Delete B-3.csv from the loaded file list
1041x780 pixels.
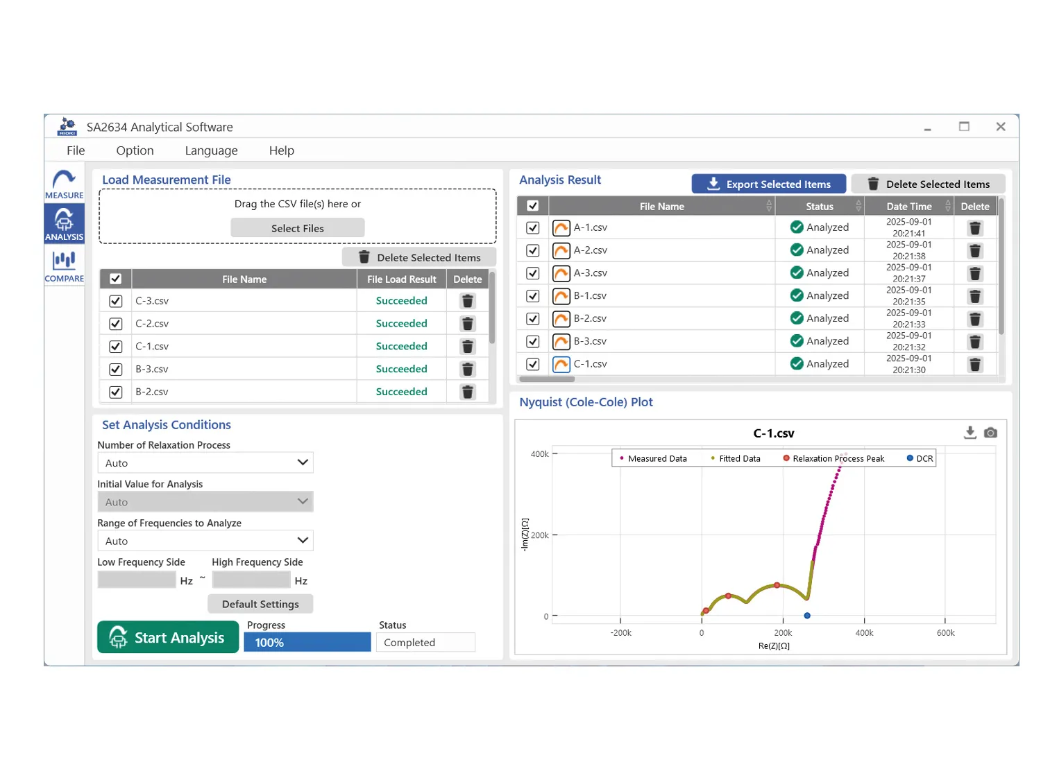coord(468,370)
